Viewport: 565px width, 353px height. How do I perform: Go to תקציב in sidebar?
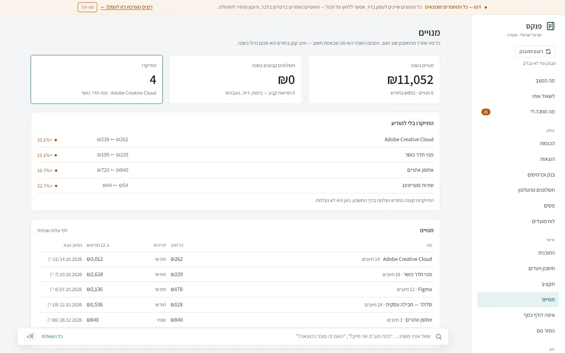[518, 284]
